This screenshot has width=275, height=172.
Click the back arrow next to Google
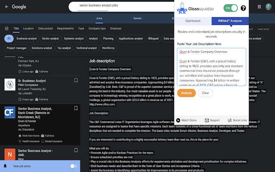click(x=7, y=7)
